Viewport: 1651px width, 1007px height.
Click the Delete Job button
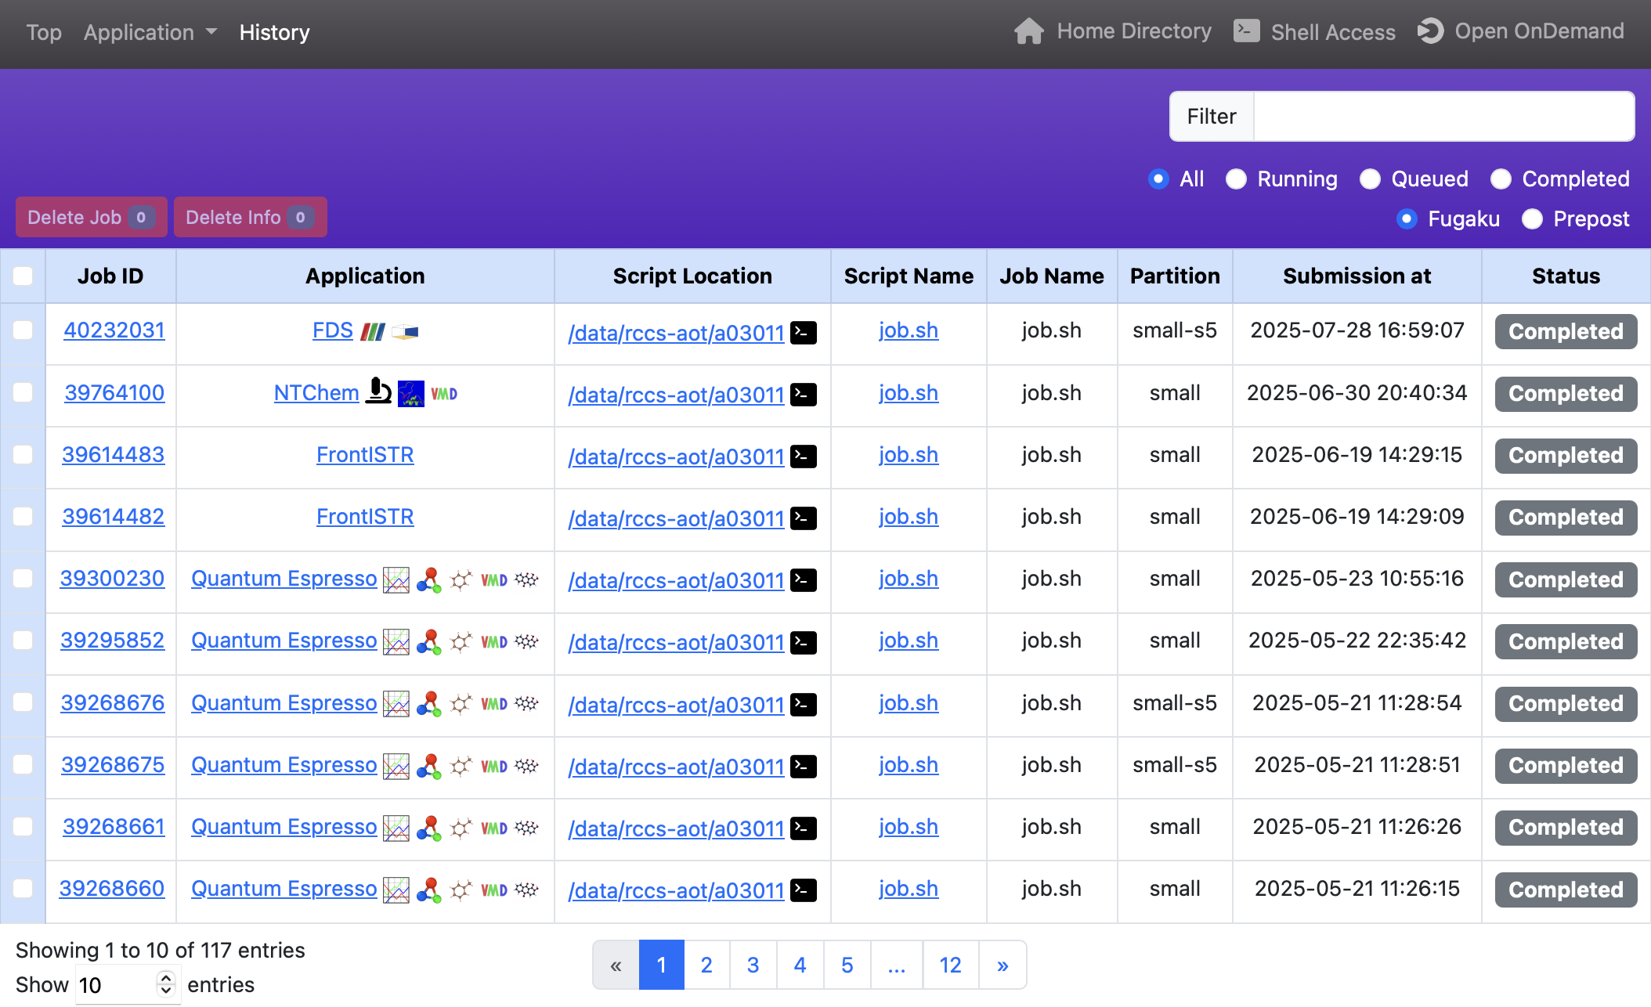pyautogui.click(x=91, y=217)
